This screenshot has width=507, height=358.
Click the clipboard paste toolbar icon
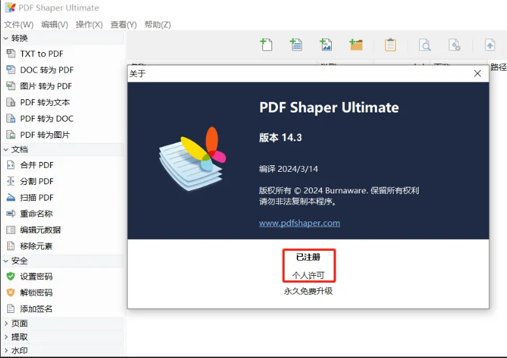coord(391,44)
